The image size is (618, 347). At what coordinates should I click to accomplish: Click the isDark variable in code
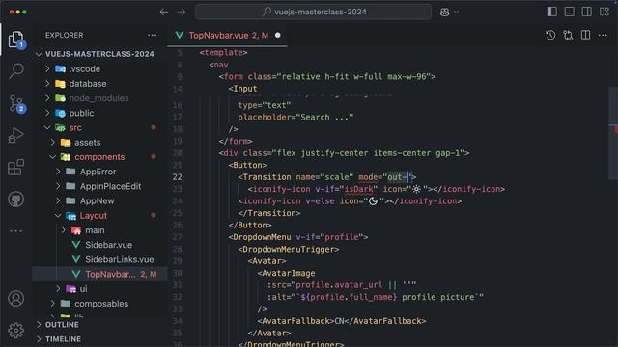click(358, 189)
